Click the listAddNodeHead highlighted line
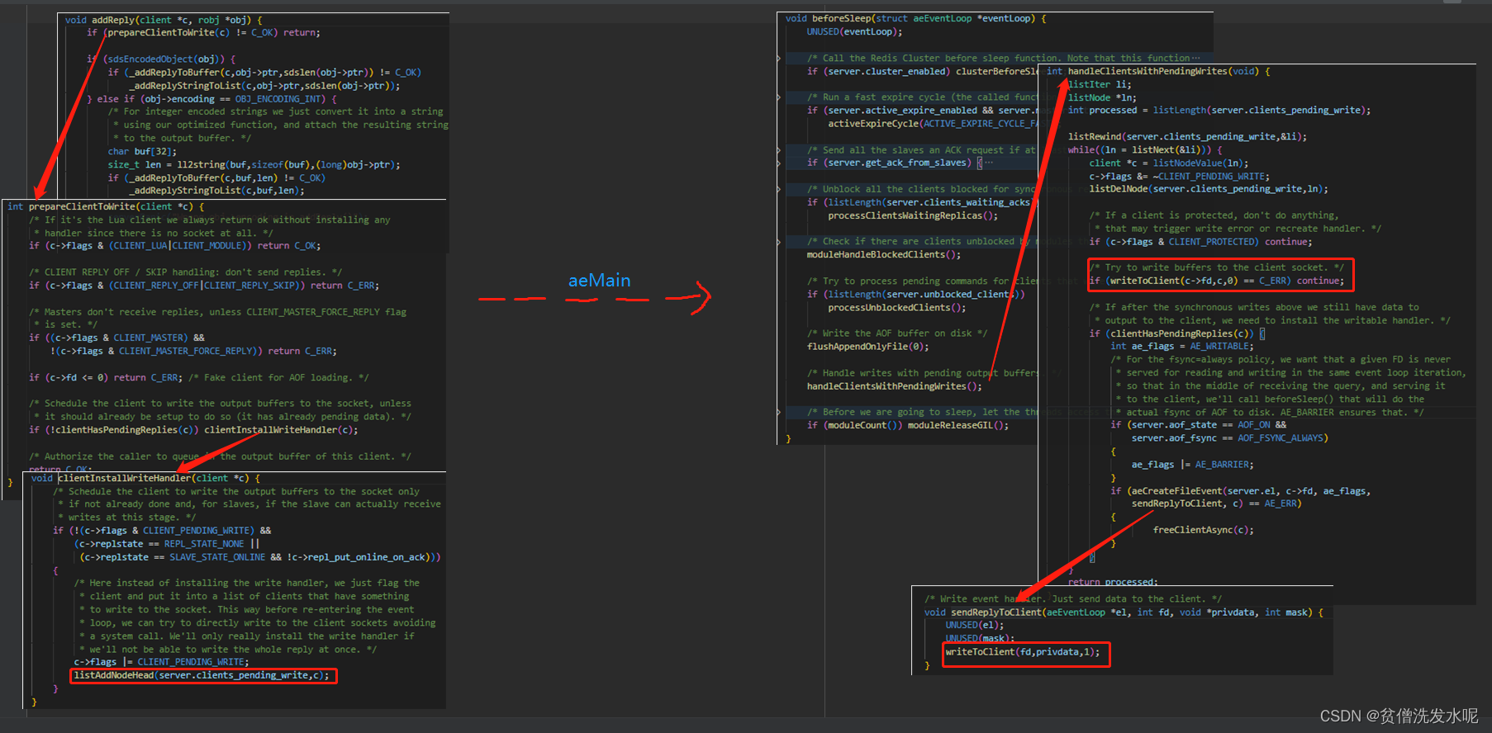1492x733 pixels. click(203, 675)
